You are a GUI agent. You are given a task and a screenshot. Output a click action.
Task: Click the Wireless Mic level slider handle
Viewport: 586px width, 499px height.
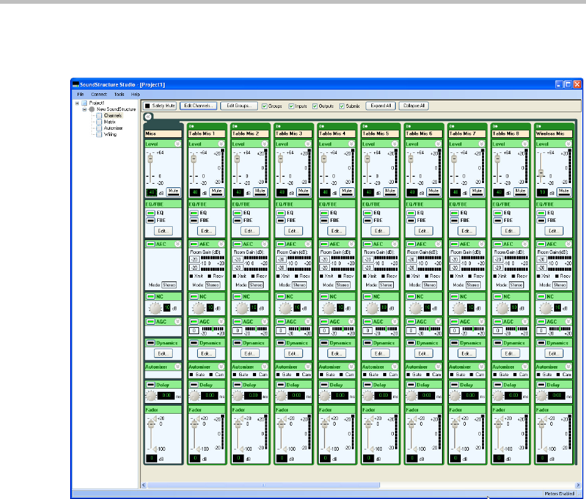(x=541, y=172)
